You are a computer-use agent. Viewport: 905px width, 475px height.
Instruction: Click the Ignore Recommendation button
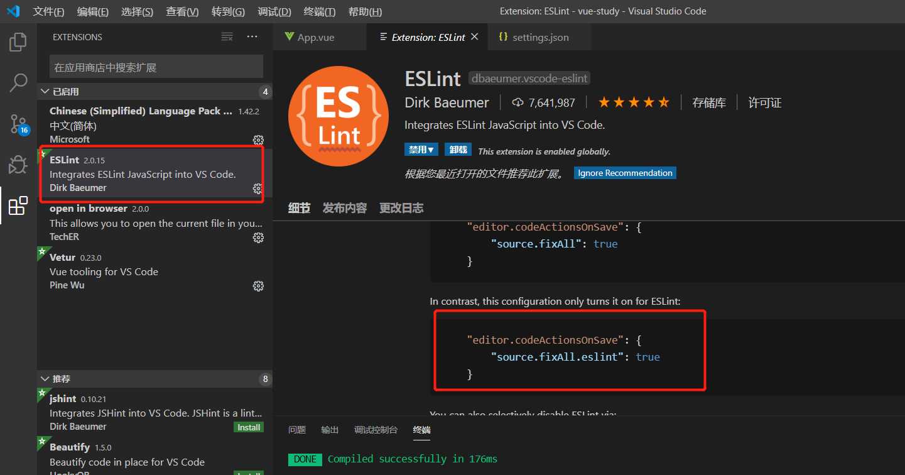pyautogui.click(x=625, y=173)
